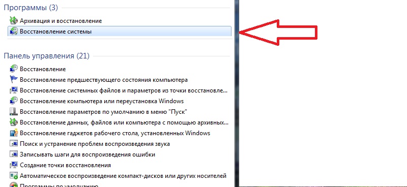
Task: Click the icon for Восстановление параметров по умолчанию
Action: [14, 111]
